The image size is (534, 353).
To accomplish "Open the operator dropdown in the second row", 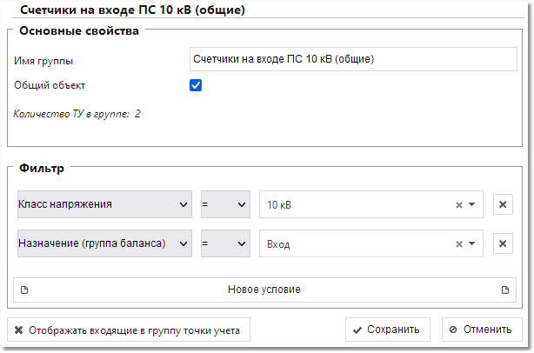I will [225, 243].
